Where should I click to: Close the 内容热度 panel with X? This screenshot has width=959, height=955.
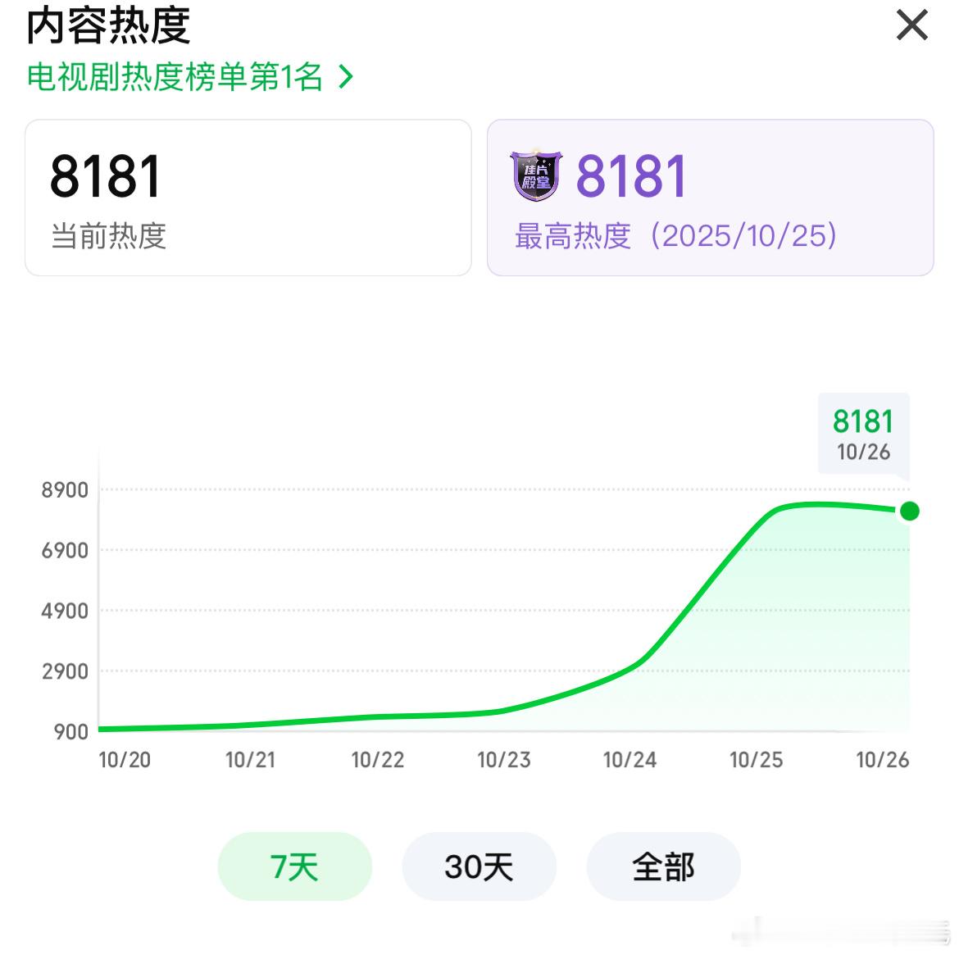point(911,25)
